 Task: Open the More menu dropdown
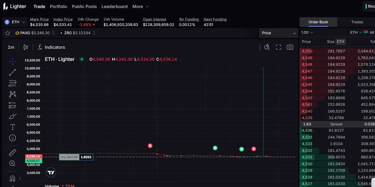140,6
